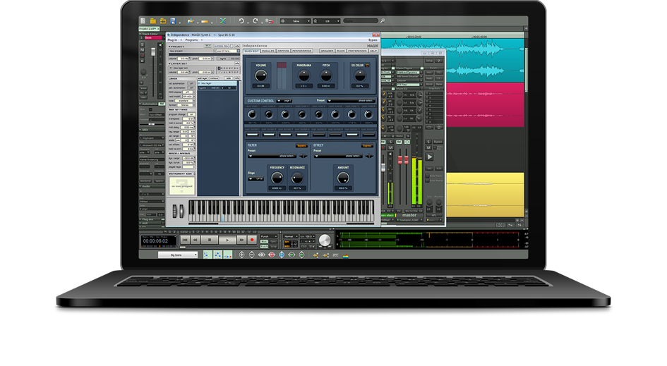This screenshot has height=366, width=667.
Task: Click the Undo arrow icon
Action: coord(241,21)
